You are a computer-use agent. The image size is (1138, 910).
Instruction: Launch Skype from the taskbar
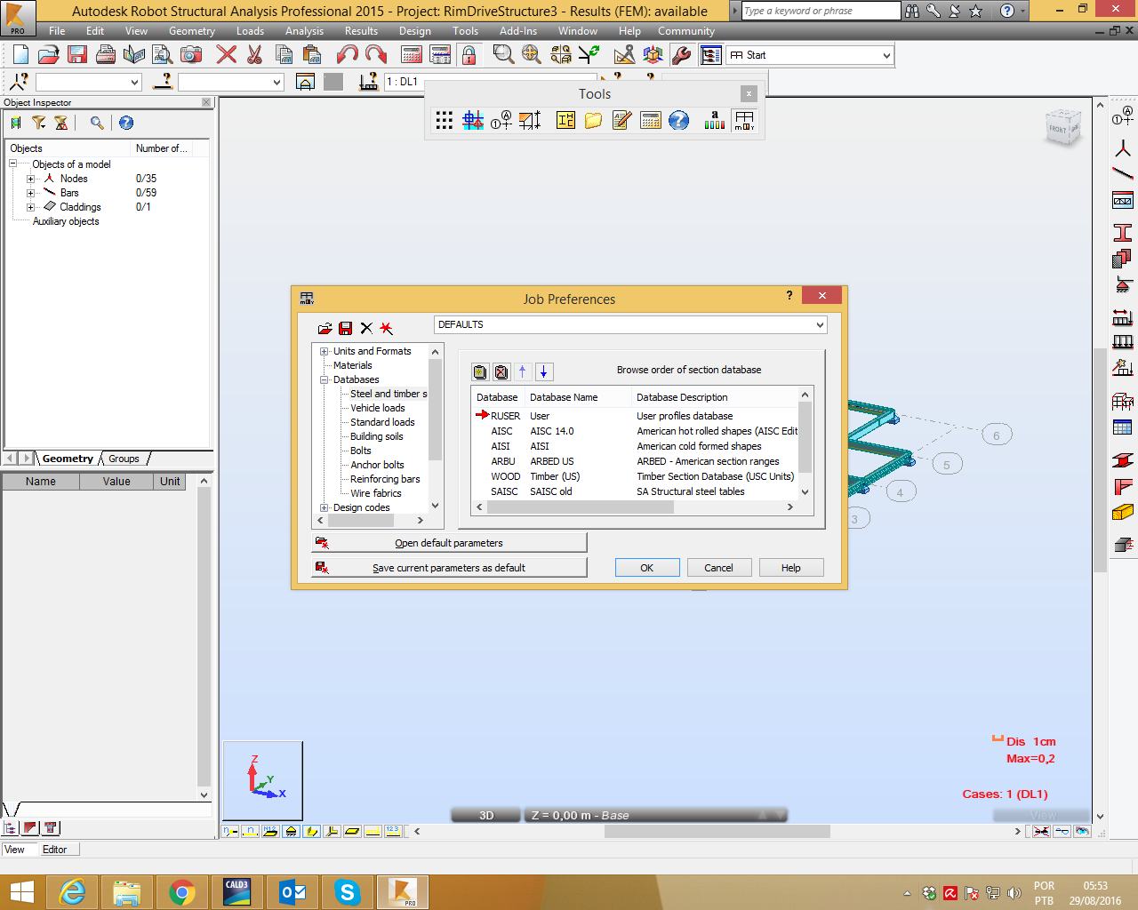(348, 891)
